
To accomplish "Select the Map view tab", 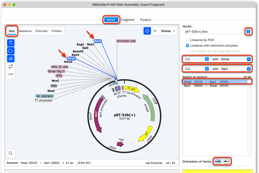I will coord(12,31).
